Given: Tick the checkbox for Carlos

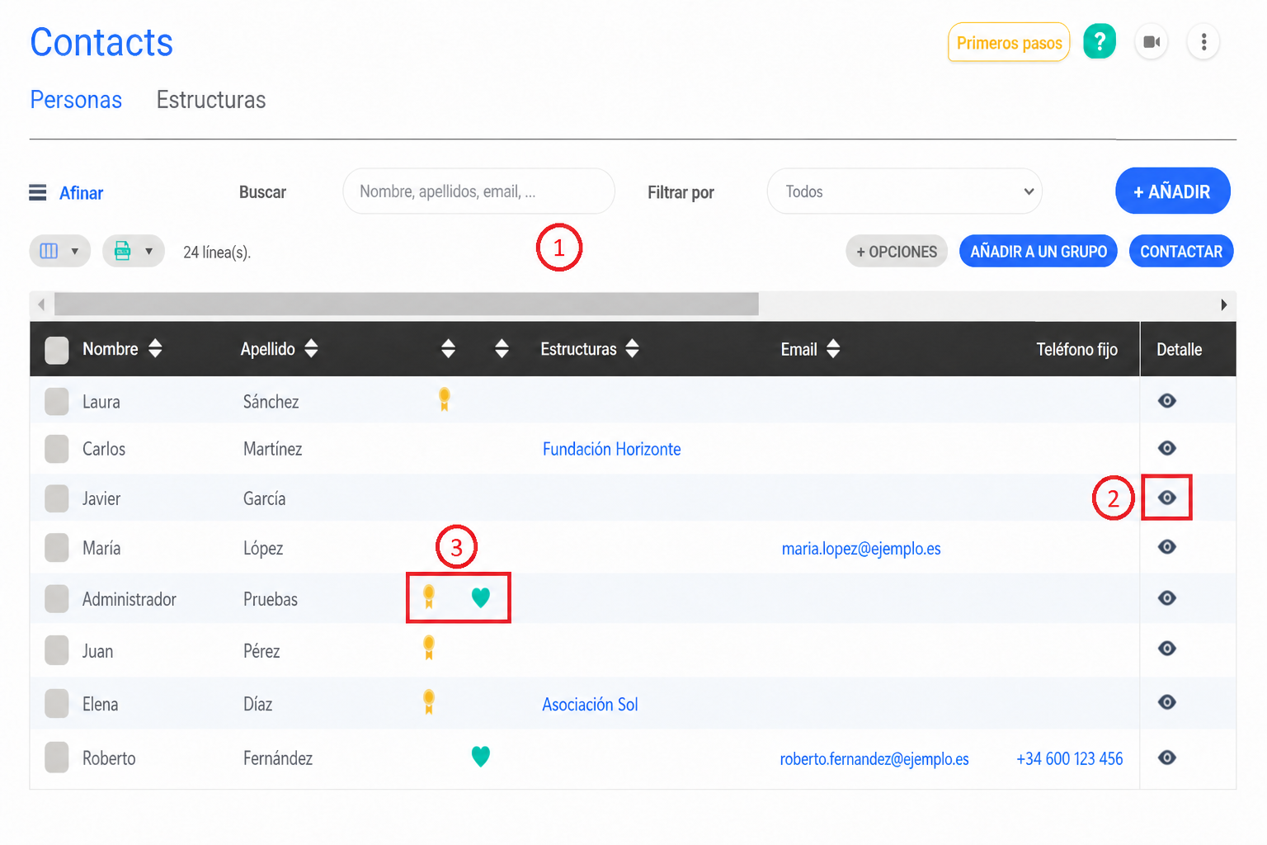Looking at the screenshot, I should (x=57, y=449).
